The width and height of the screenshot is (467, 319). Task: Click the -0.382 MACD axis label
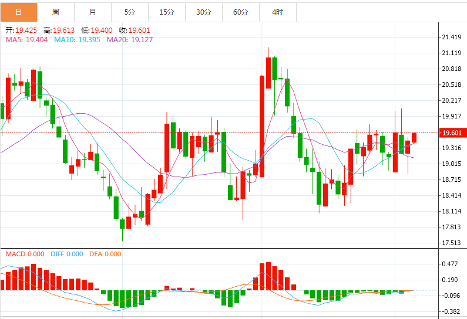click(x=450, y=311)
